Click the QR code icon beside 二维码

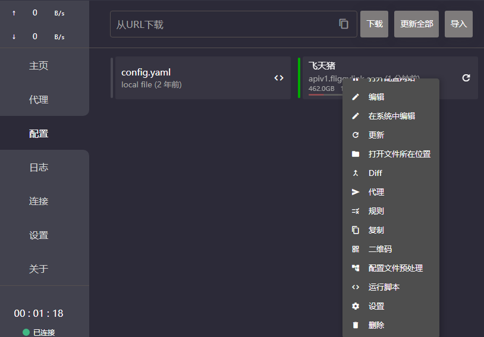tap(356, 249)
